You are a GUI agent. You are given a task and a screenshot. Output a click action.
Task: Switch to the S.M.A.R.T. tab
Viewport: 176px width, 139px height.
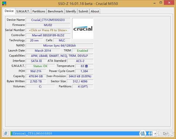coord(23,11)
